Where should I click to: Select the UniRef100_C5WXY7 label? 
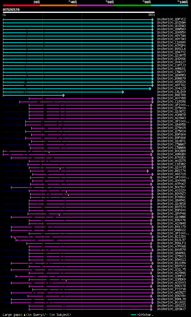(172, 72)
